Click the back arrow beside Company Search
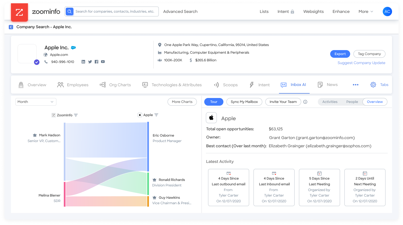 (11, 27)
